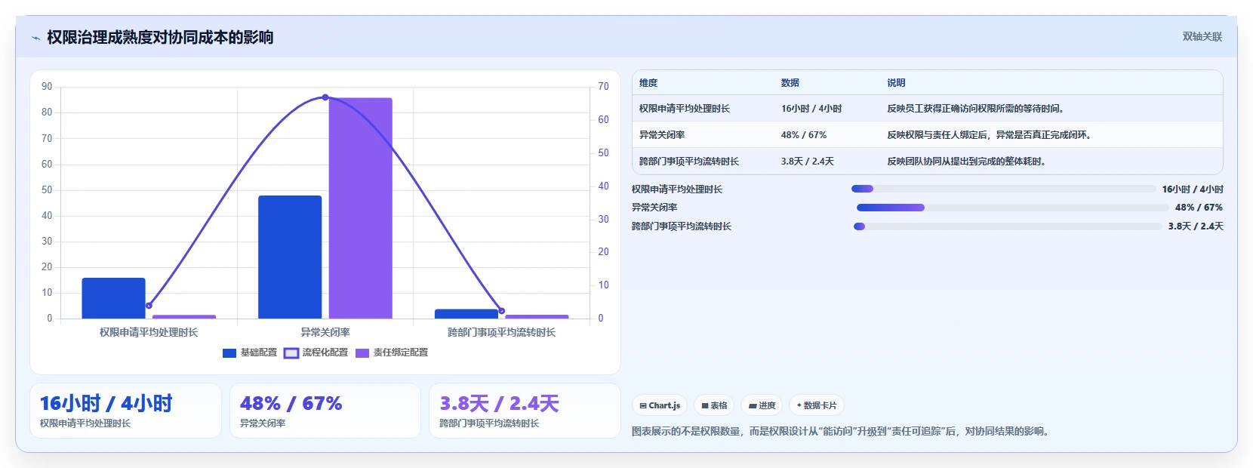Click the 进度 tag pill
The image size is (1253, 468).
pos(762,405)
